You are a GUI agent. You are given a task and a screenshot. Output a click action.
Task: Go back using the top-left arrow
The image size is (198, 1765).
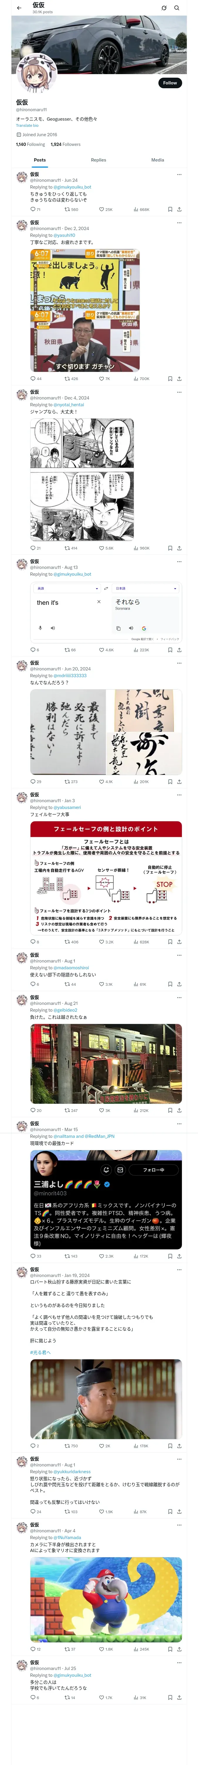[19, 8]
